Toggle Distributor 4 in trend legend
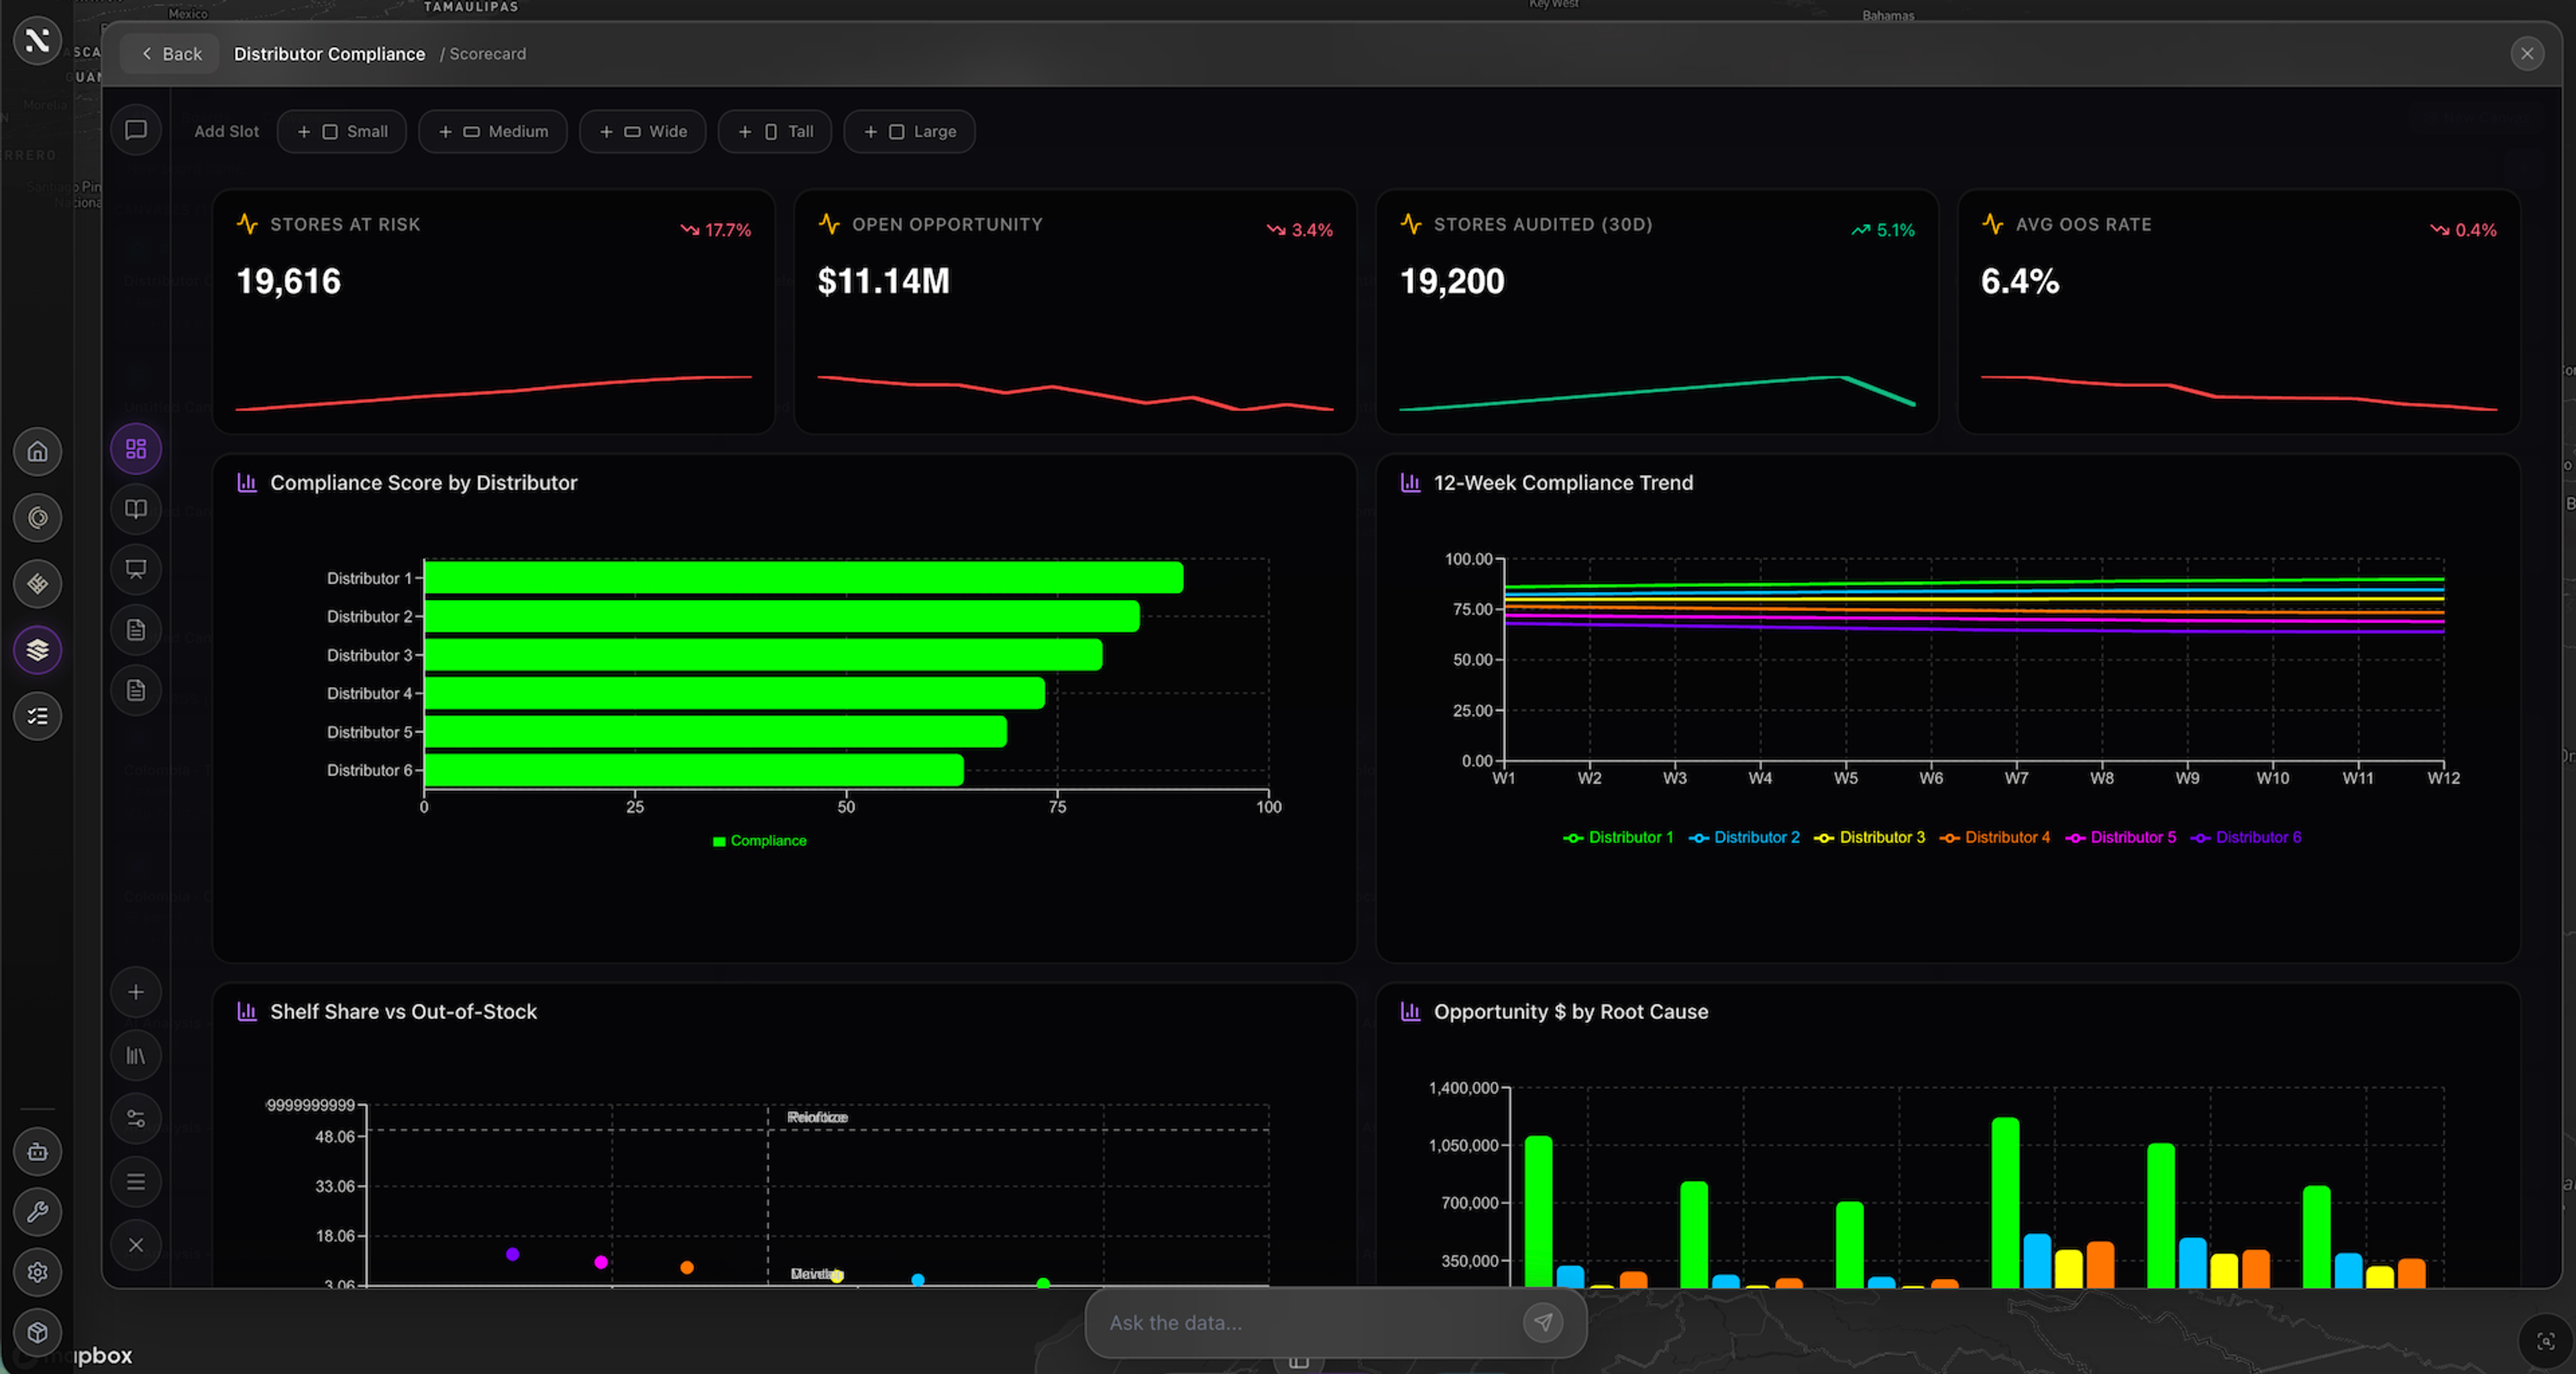The height and width of the screenshot is (1374, 2576). pos(1995,837)
